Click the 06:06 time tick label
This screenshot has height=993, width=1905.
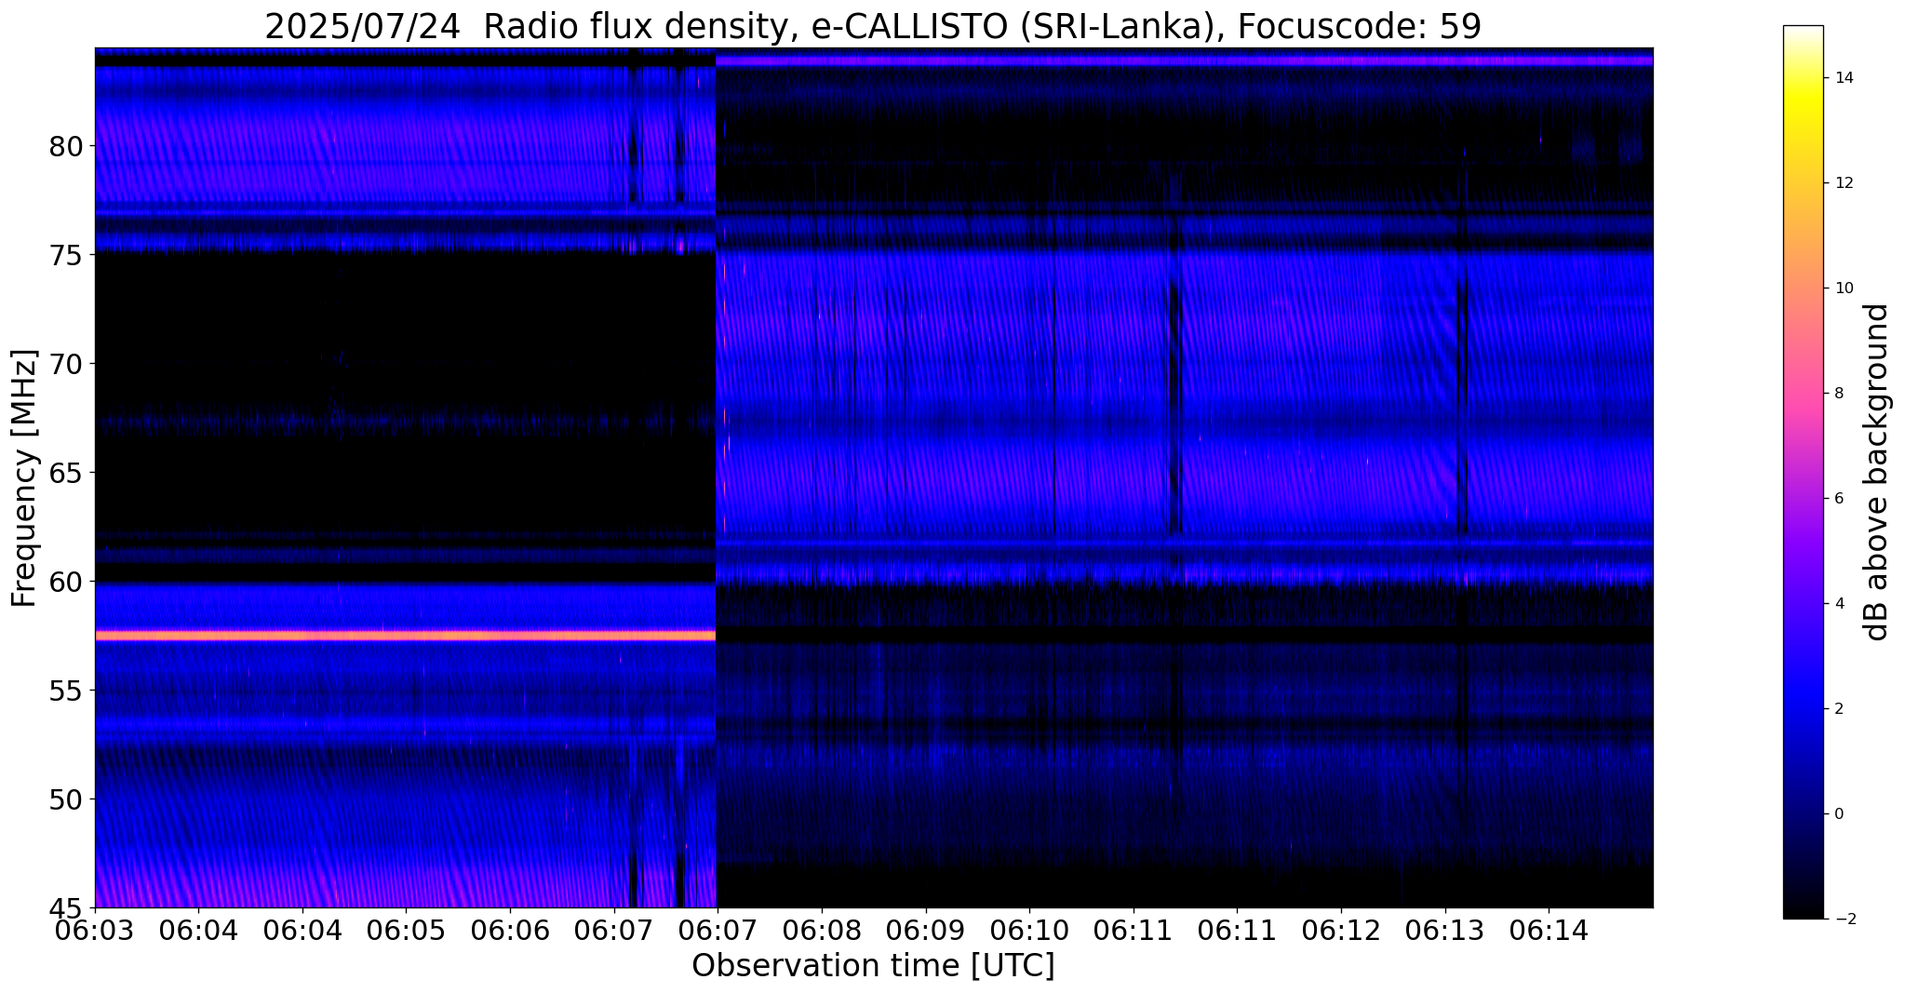click(x=510, y=931)
